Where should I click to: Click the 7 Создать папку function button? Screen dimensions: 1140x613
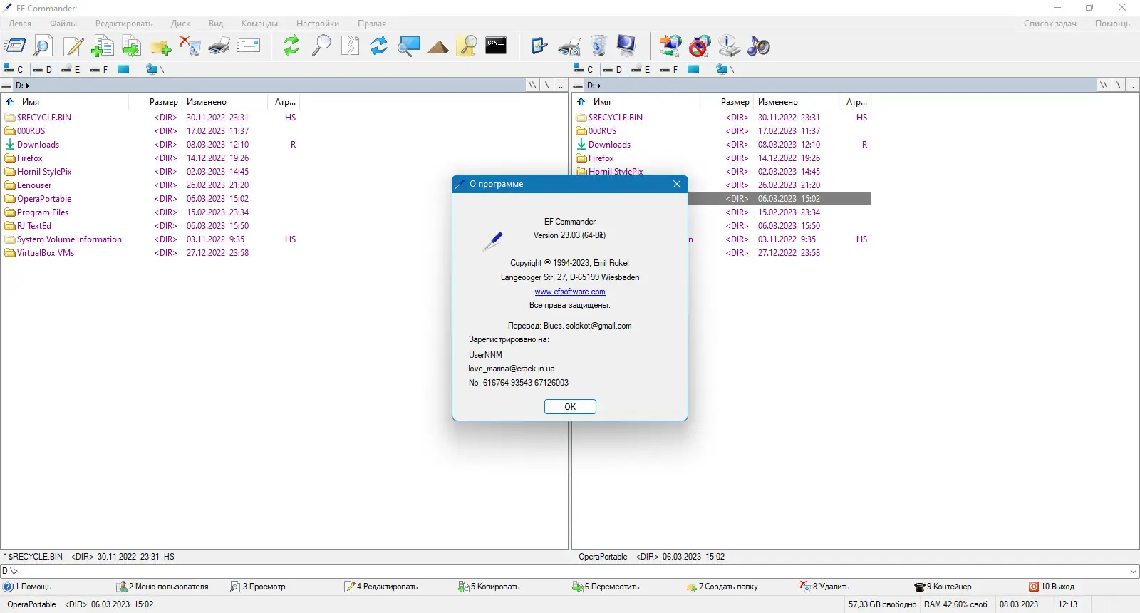point(722,587)
